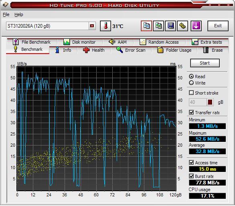Open the Info tab

[63, 50]
